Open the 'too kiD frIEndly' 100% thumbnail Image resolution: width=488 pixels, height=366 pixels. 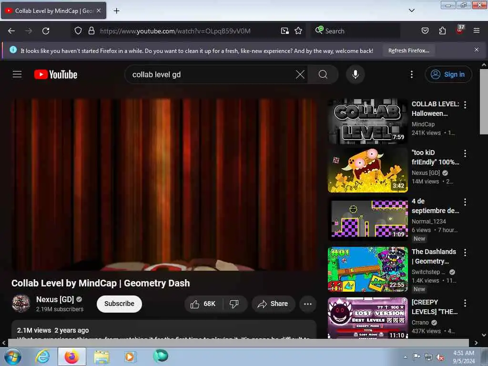(367, 170)
